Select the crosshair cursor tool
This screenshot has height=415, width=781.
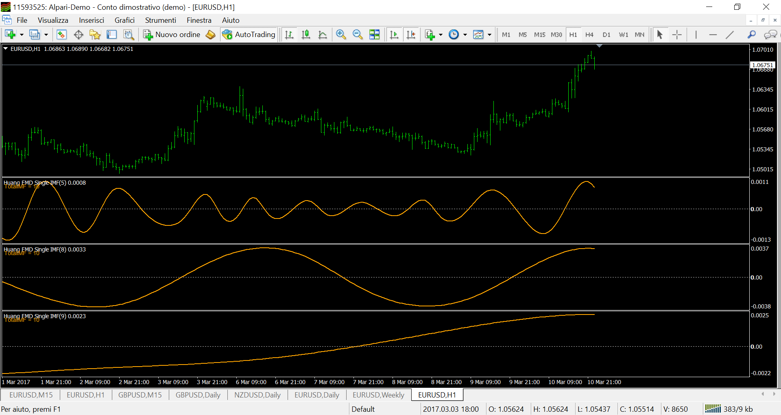(677, 35)
